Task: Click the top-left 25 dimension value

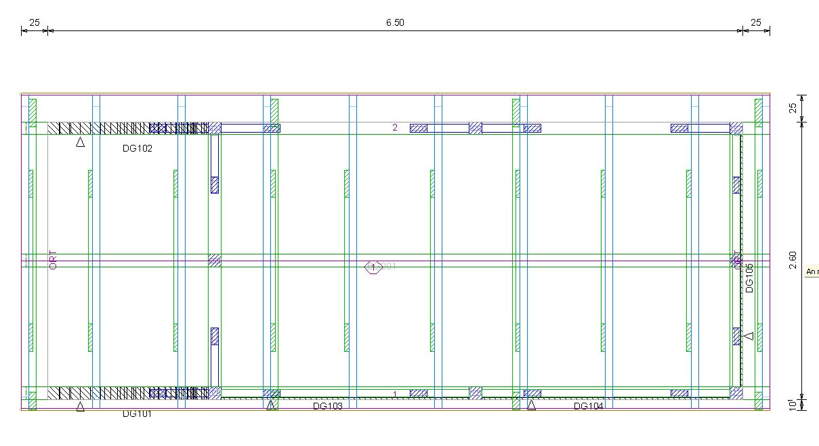Action: 35,22
